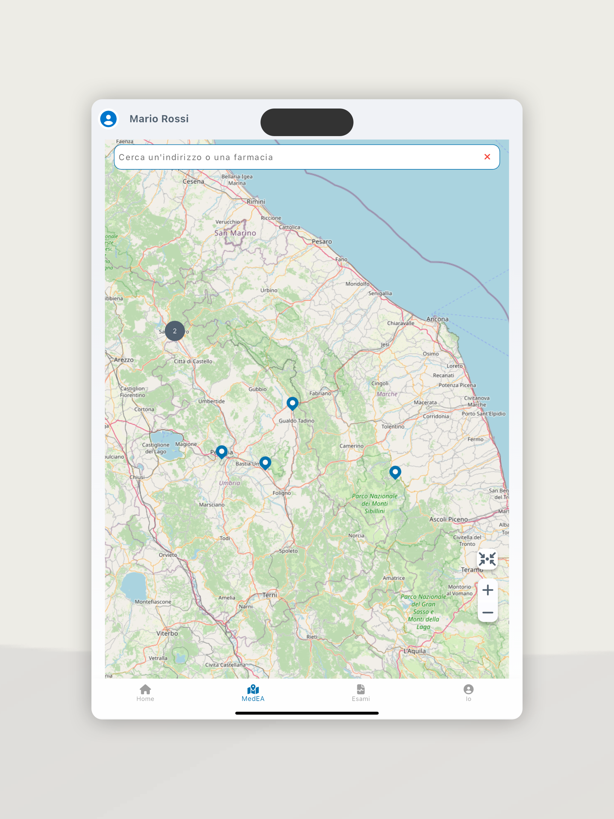
Task: Click the Spoleto label on the map
Action: [288, 551]
